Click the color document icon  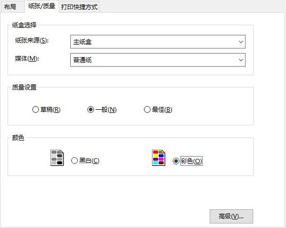(x=159, y=158)
